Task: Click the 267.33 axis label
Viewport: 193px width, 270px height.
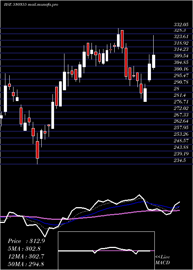Action: click(x=181, y=115)
